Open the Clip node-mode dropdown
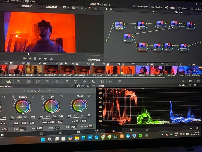Screen dimensions: 202x152 (x=177, y=12)
